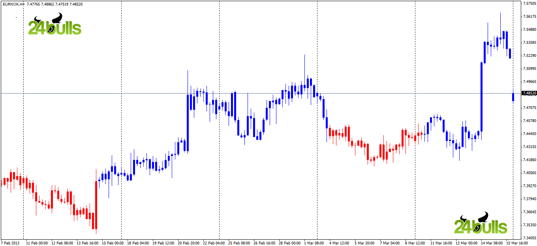Click the 7.50995 price axis label

coord(530,69)
